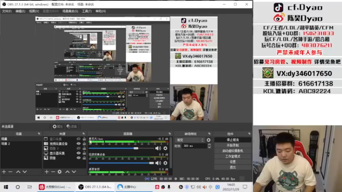This screenshot has height=192, width=342.
Task: Click the 设置 settings button
Action: click(233, 162)
